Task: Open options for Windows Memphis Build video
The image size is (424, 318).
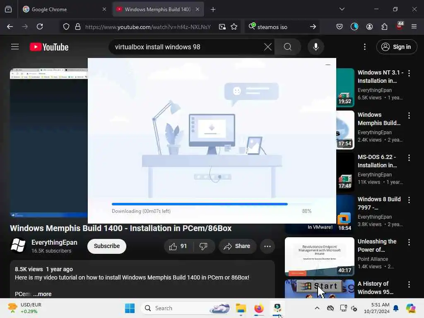Action: 409,116
